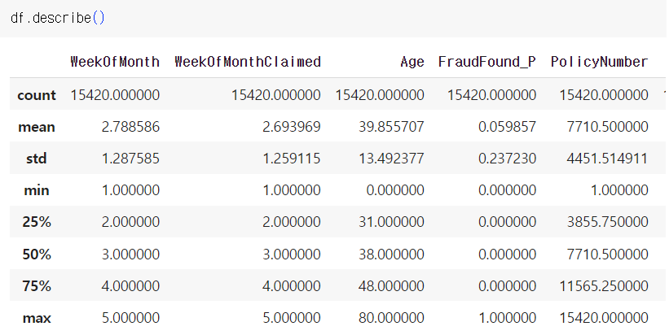Select the WeekOfMonth column header
669x335 pixels.
115,62
